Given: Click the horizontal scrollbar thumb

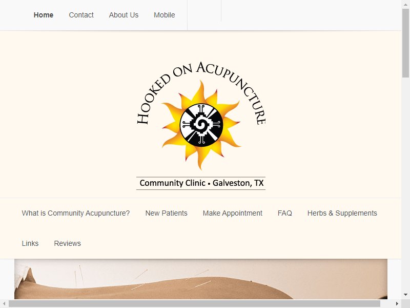Looking at the screenshot, I should pyautogui.click(x=194, y=304).
